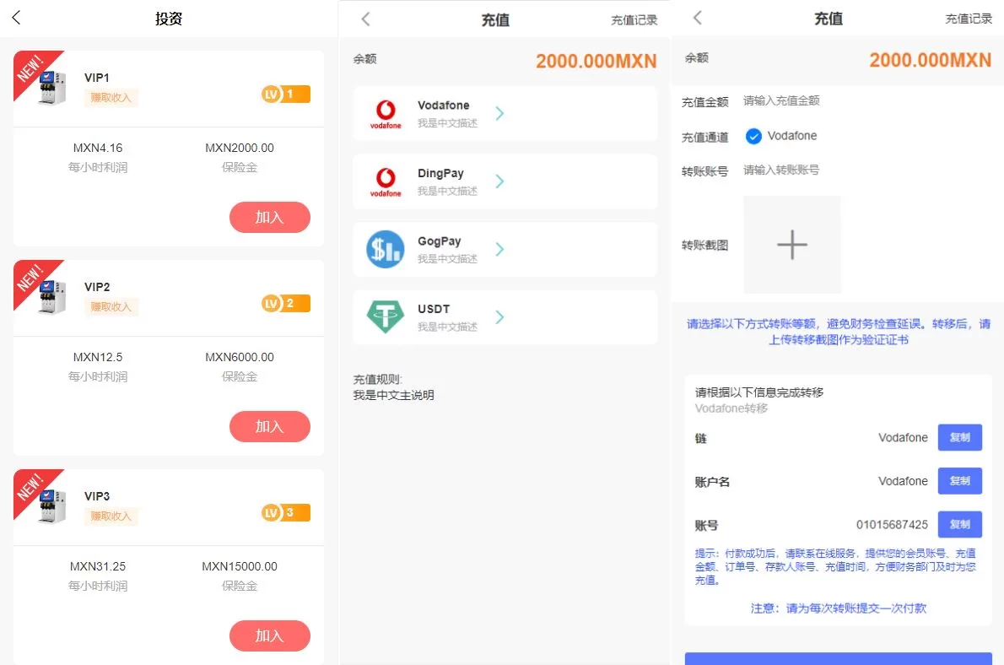Click the USDT Tether logo

tap(386, 317)
